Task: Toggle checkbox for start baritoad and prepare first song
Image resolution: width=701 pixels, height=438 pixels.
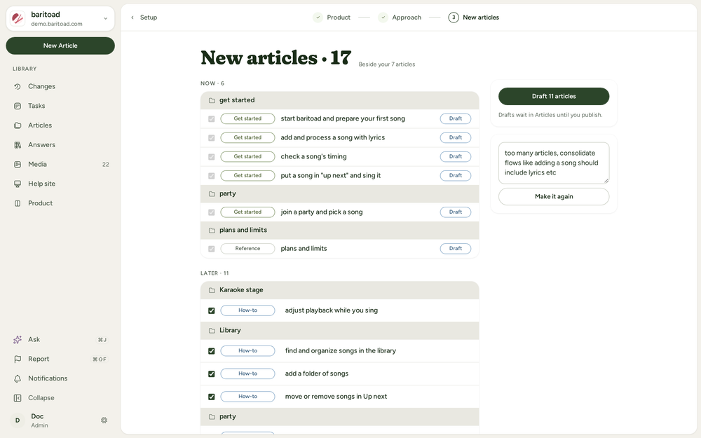Action: coord(212,119)
